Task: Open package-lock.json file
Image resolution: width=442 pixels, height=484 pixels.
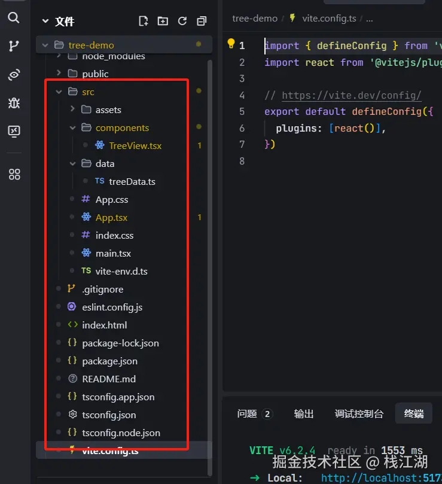Action: pos(120,343)
